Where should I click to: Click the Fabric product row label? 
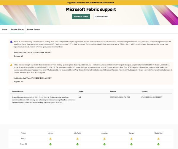tap(23, 138)
